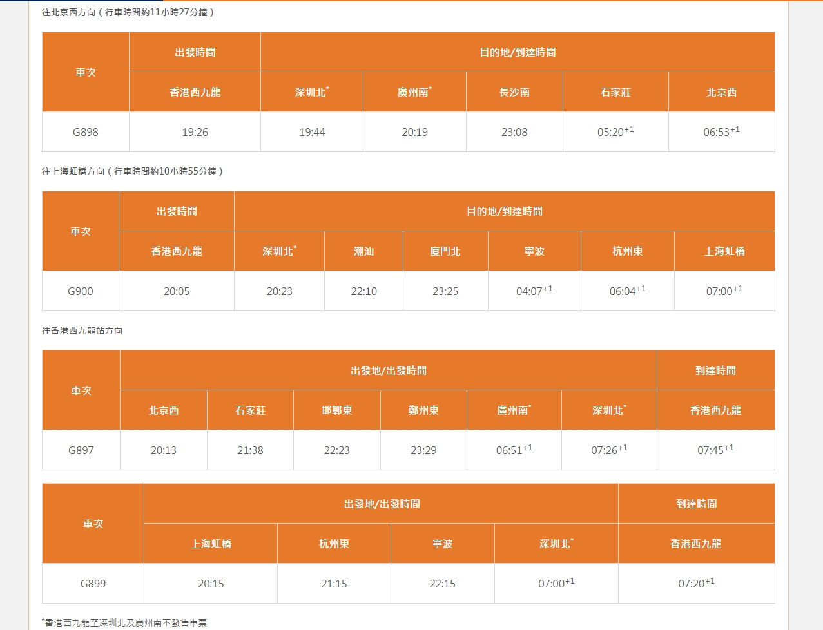The width and height of the screenshot is (823, 630).
Task: Click the footnote about 深圳北 and 廣州南 tickets
Action: [x=125, y=623]
